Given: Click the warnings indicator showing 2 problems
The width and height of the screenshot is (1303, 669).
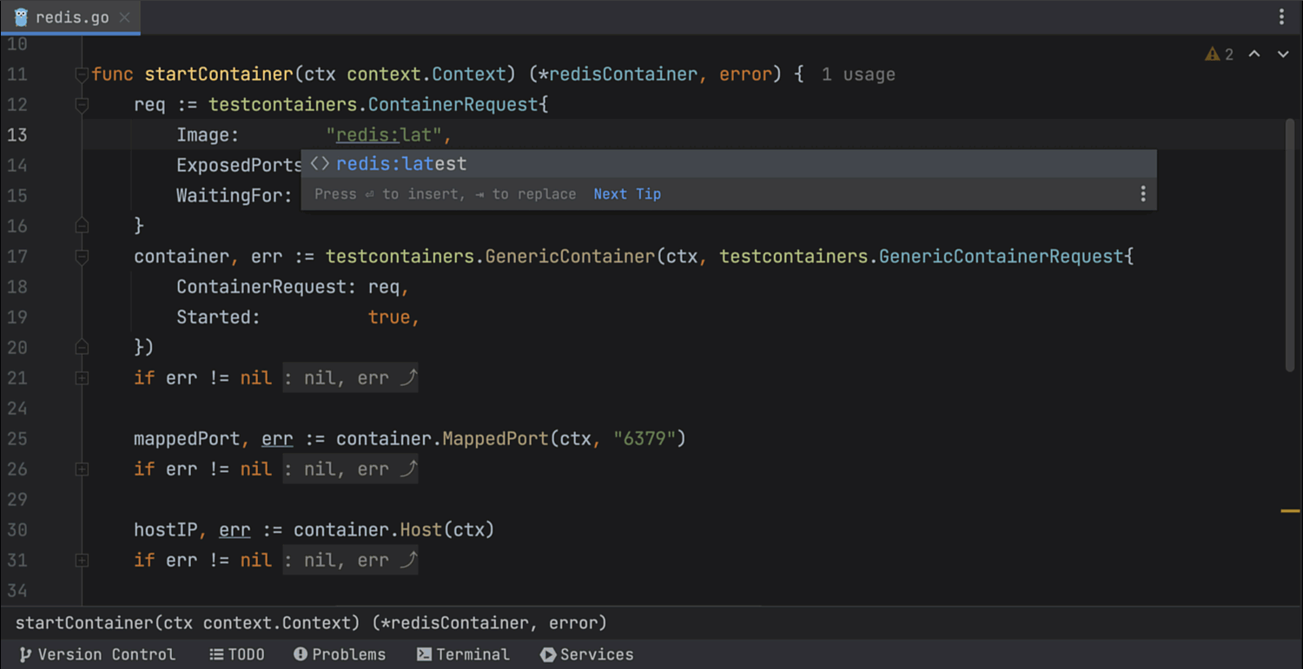Looking at the screenshot, I should (1219, 55).
